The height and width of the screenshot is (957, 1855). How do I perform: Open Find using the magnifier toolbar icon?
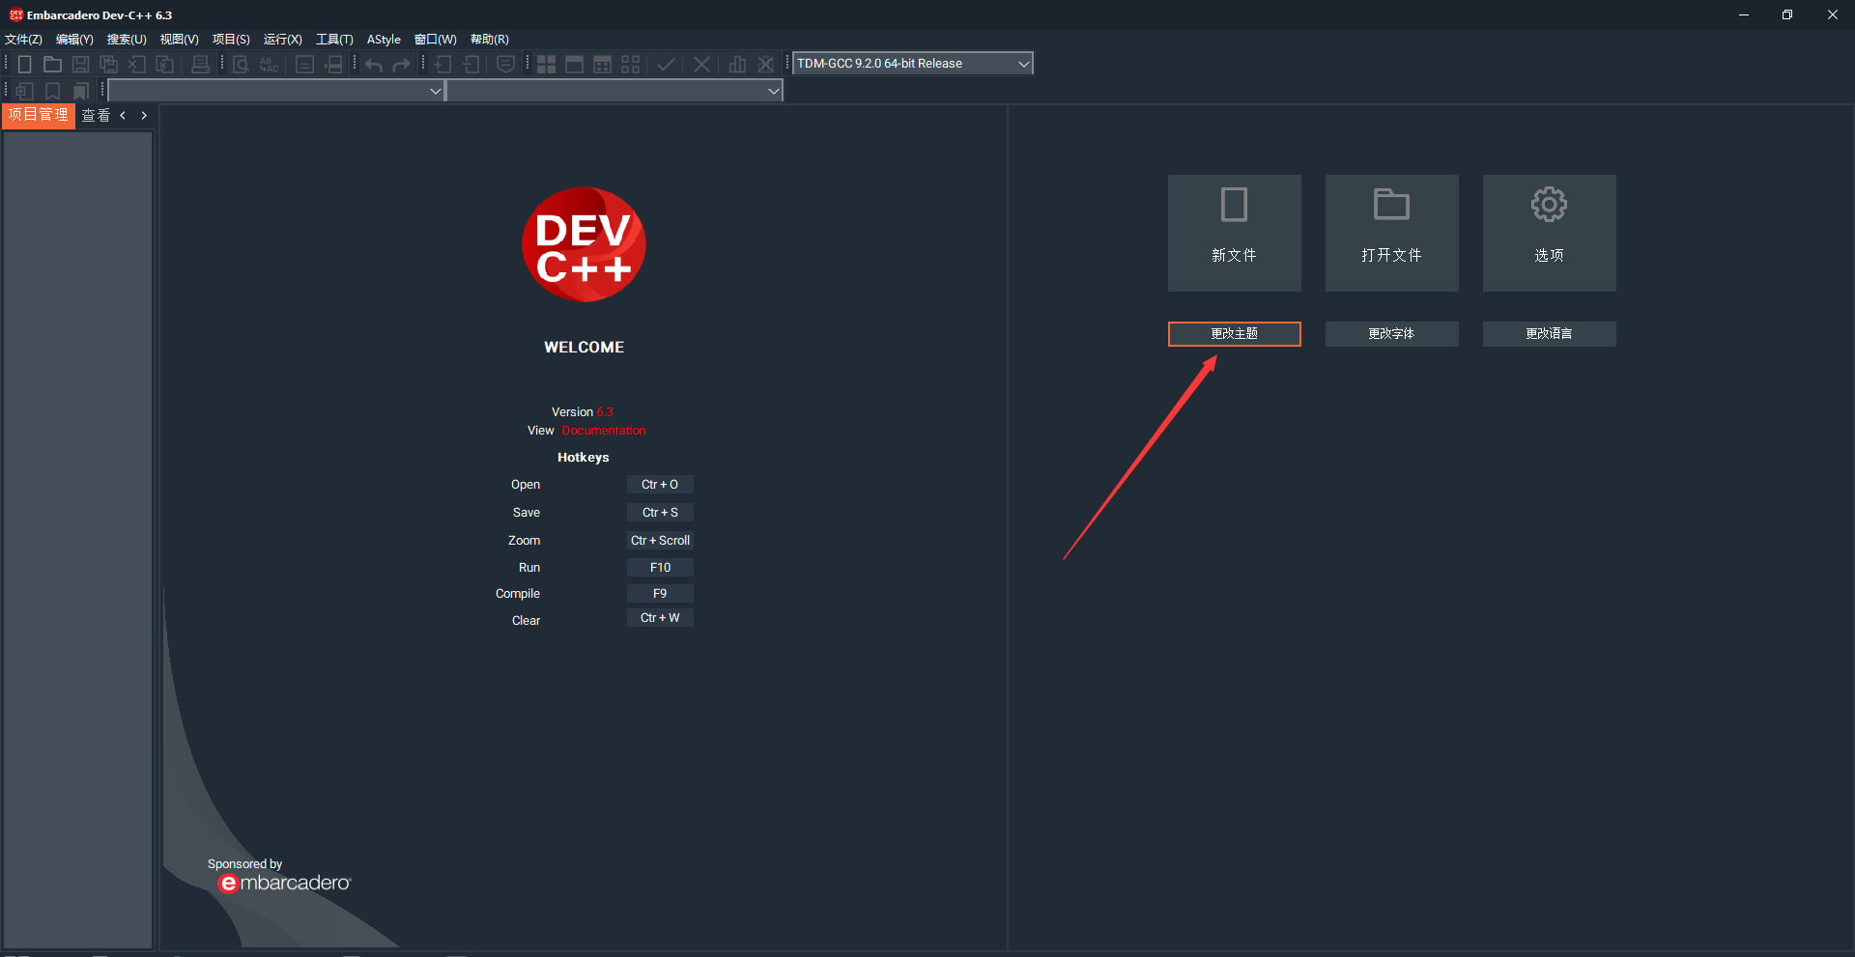240,64
